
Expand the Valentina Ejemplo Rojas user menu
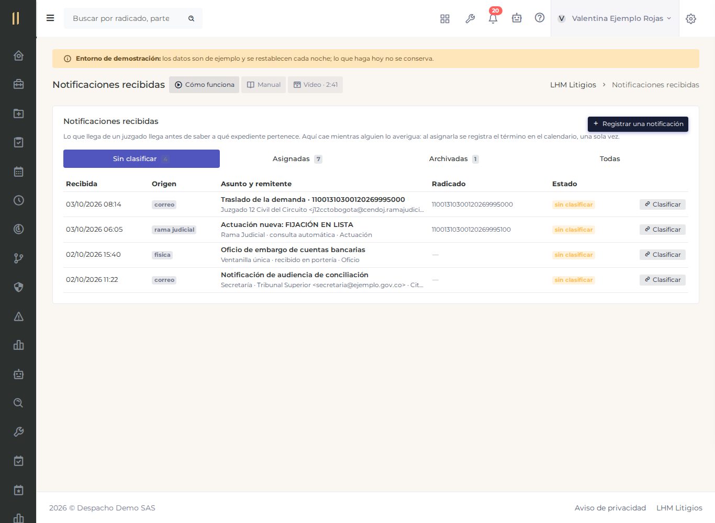[615, 18]
